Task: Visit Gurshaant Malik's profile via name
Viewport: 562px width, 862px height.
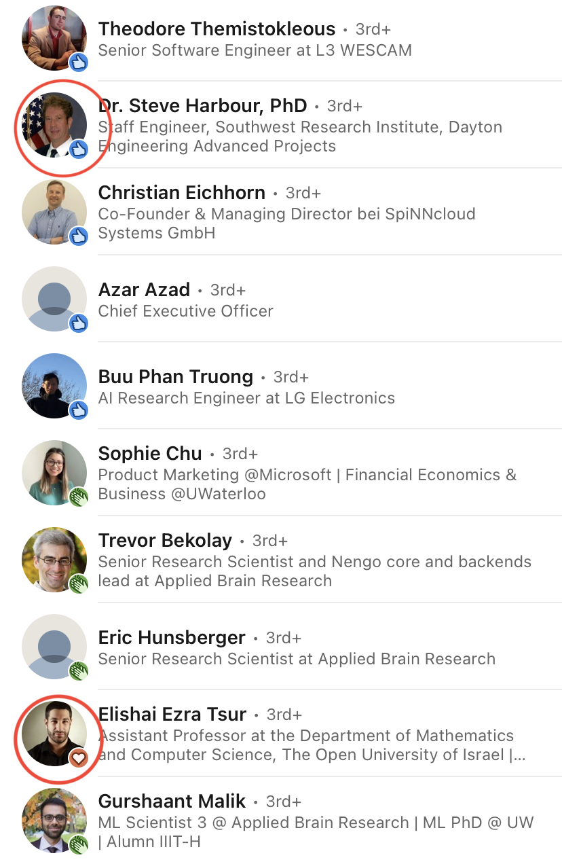Action: point(172,802)
